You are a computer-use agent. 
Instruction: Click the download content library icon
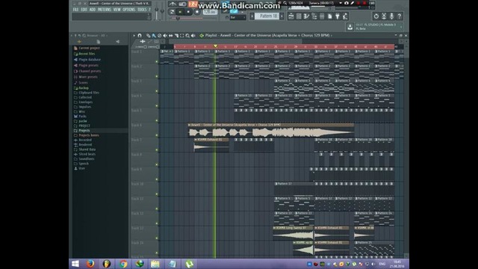(350, 27)
